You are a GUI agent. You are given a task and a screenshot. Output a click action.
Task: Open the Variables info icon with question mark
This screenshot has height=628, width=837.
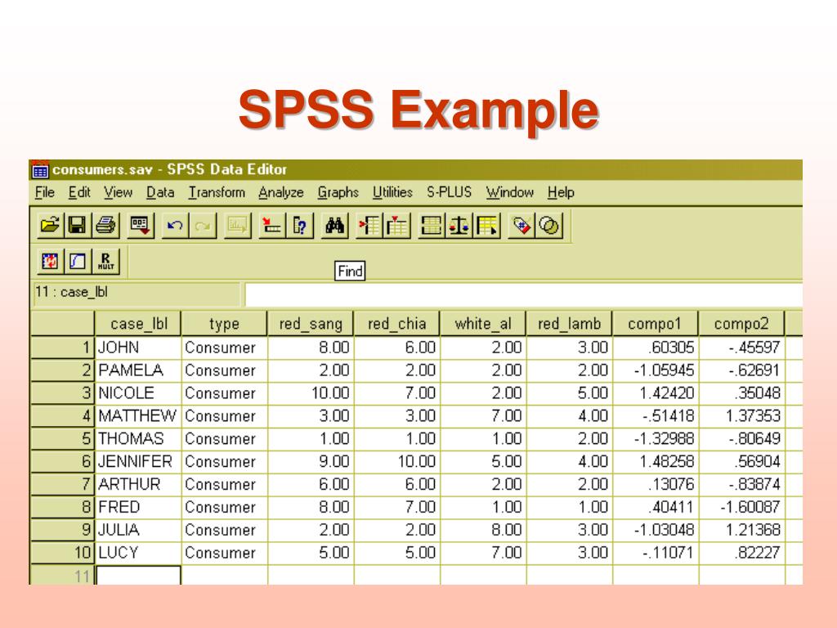click(300, 226)
